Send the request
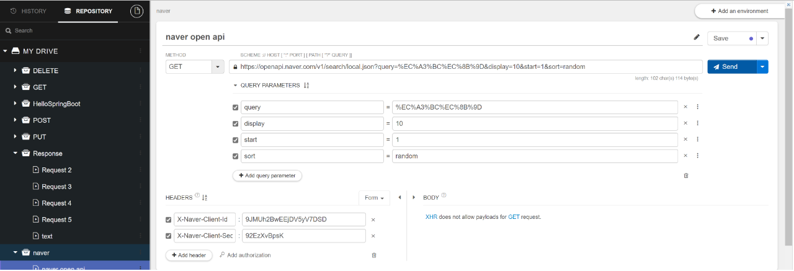The image size is (794, 271). [731, 66]
